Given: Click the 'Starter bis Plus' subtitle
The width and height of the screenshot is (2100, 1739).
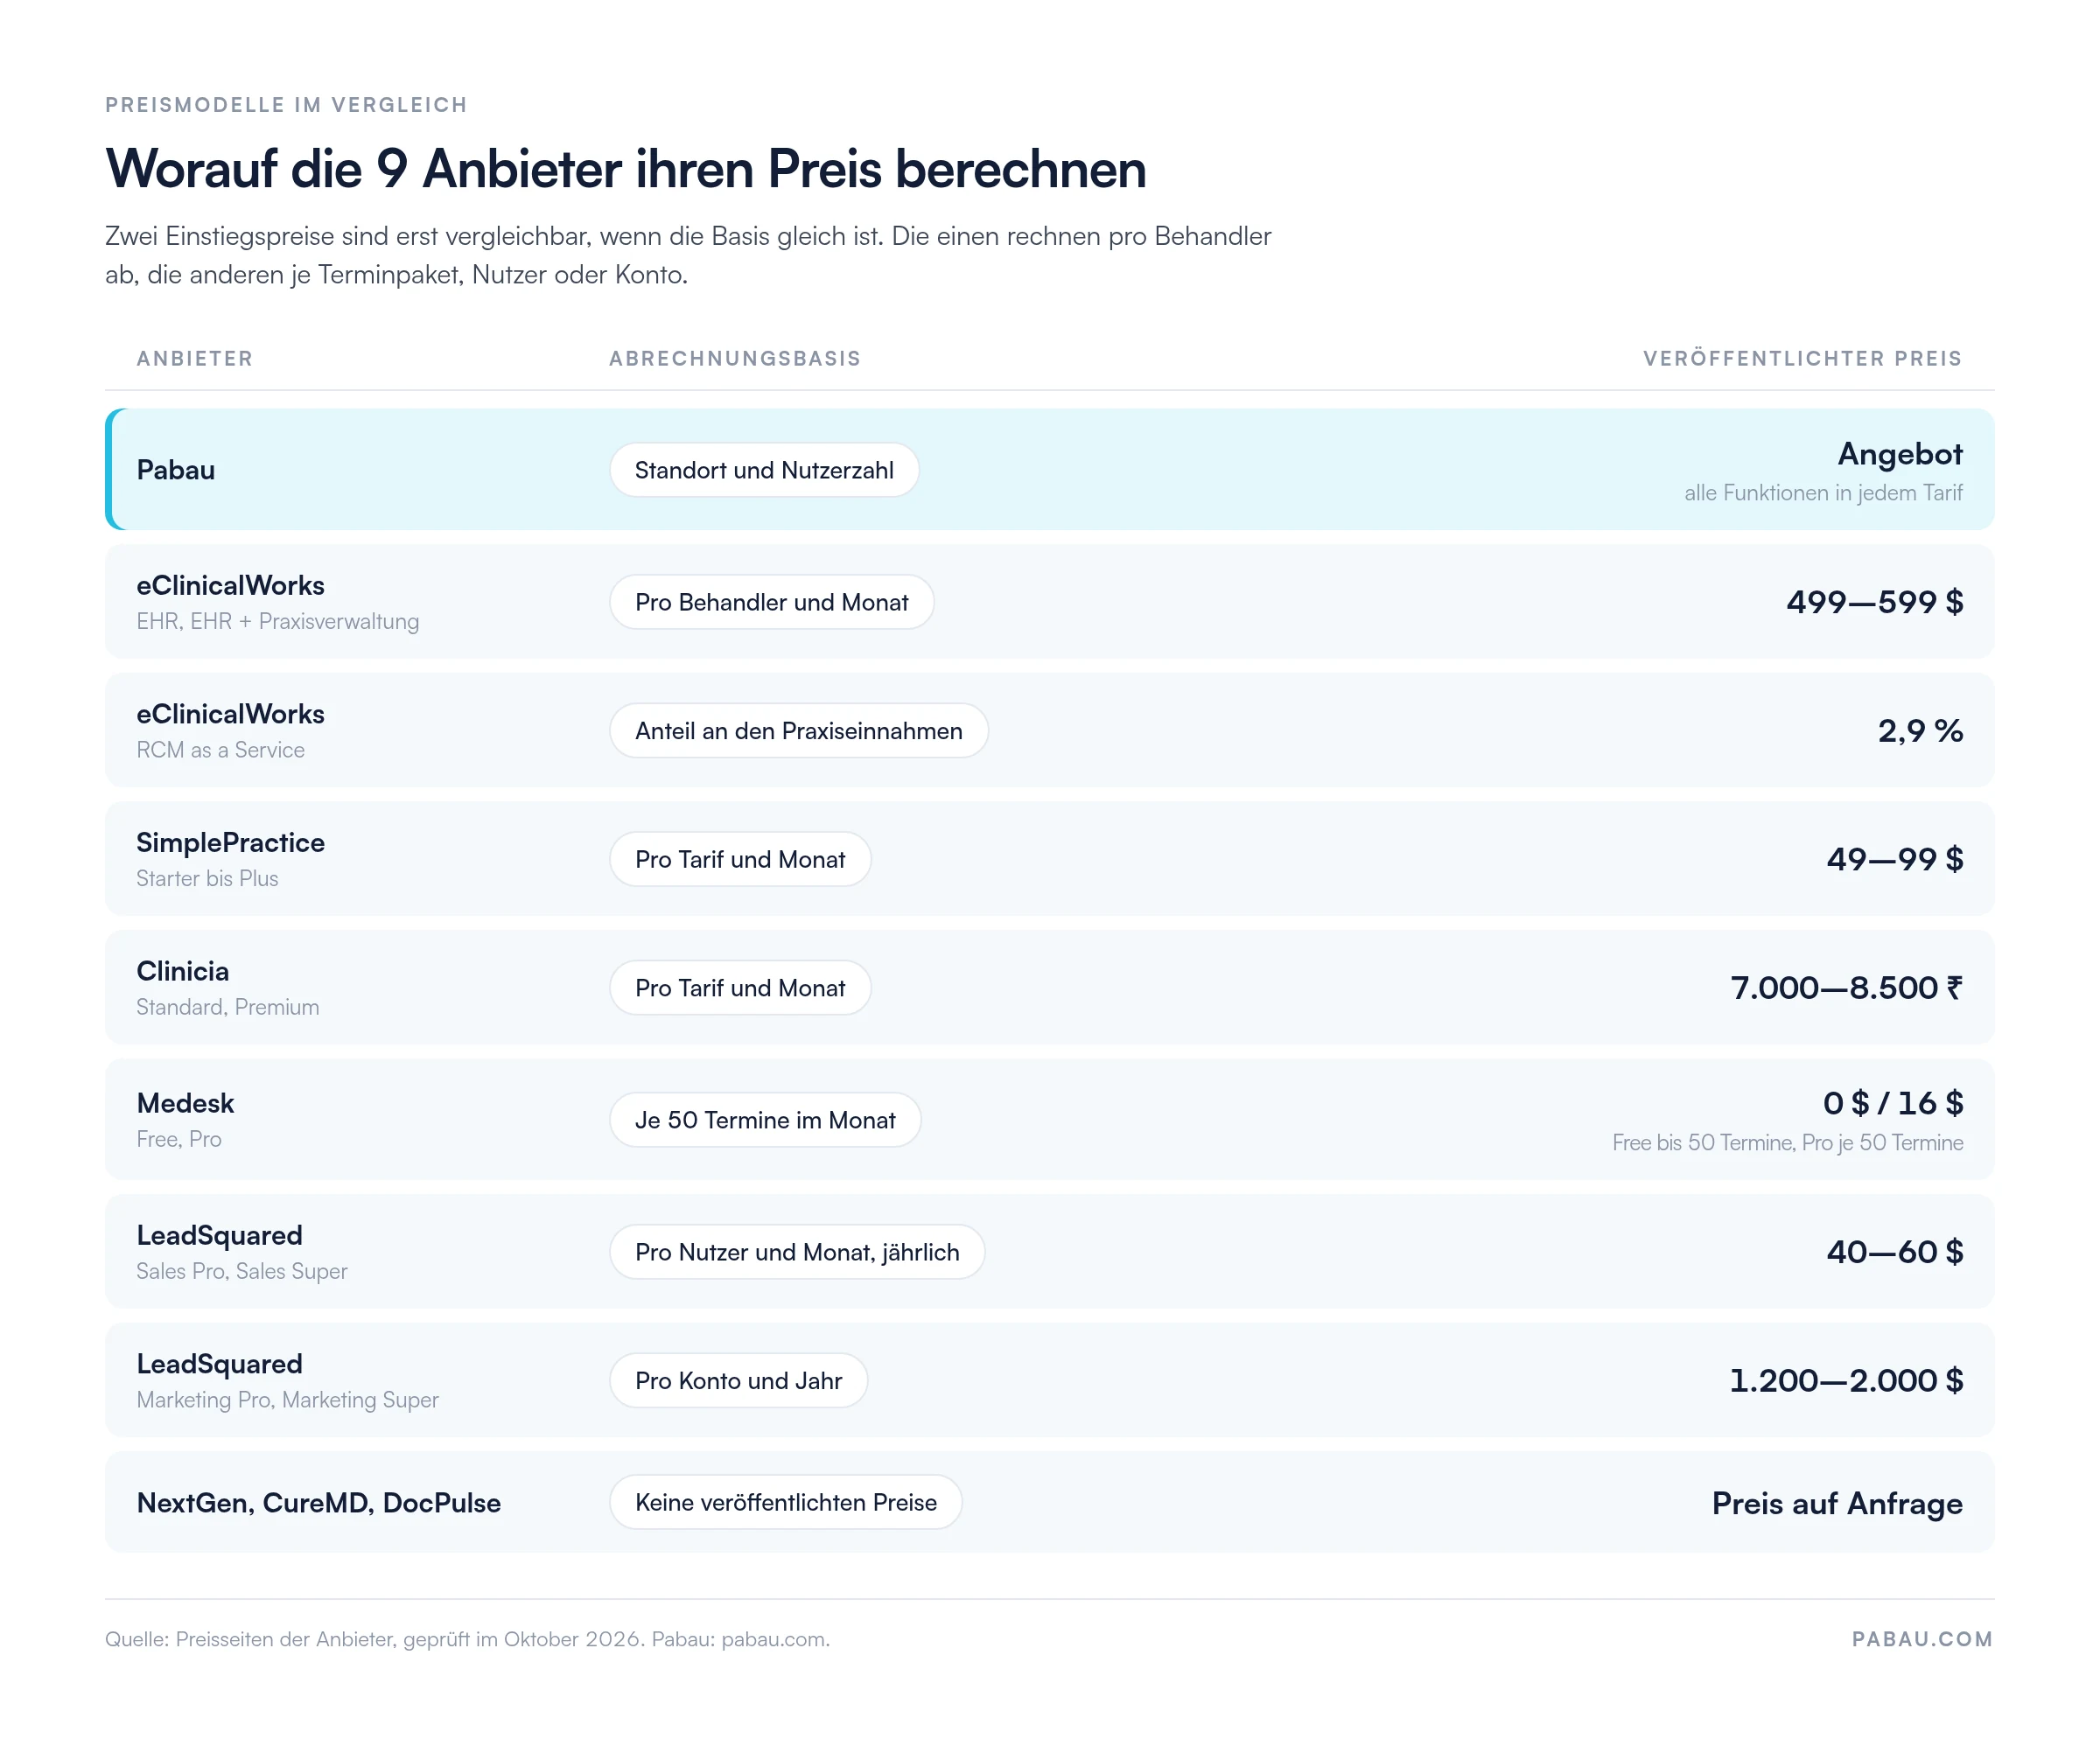Looking at the screenshot, I should coord(207,878).
